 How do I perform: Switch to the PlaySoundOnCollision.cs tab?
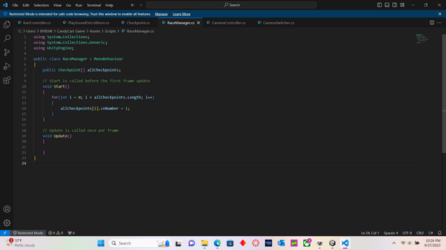coord(88,23)
